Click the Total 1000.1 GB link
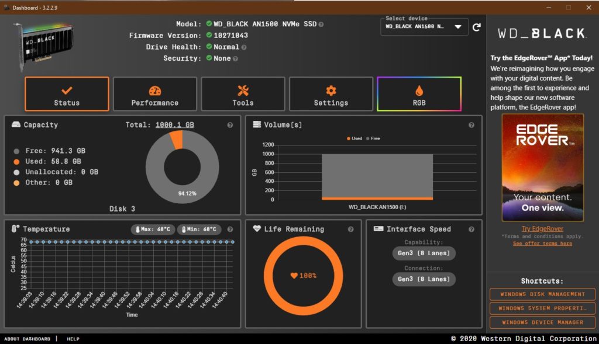This screenshot has height=344, width=599. click(x=174, y=125)
